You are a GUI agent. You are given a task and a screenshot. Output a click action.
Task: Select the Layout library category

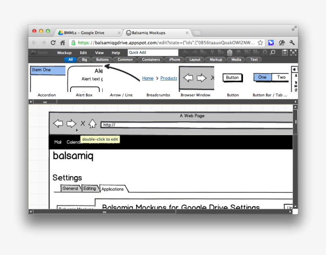point(195,60)
